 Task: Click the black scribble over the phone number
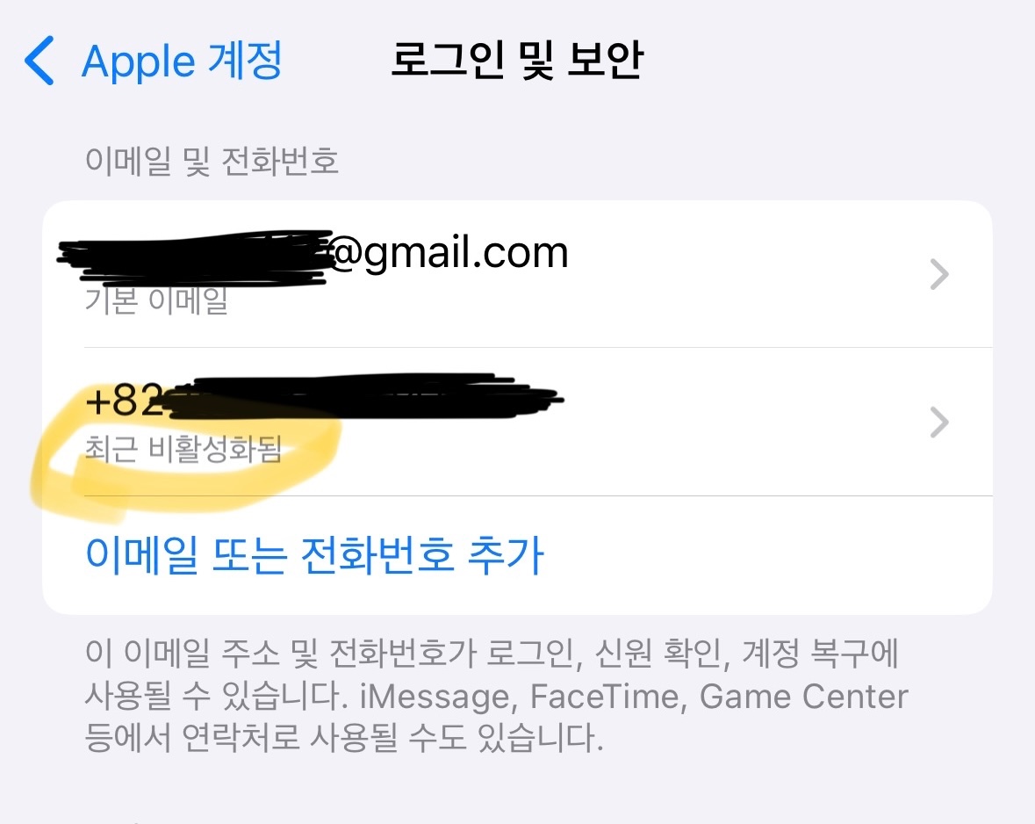pos(363,396)
